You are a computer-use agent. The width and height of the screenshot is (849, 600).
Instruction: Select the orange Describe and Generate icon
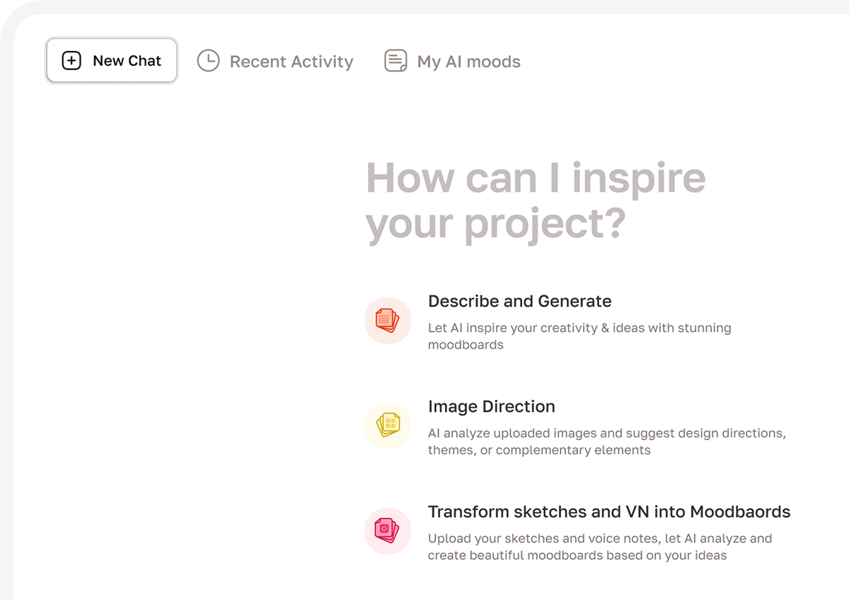tap(387, 321)
